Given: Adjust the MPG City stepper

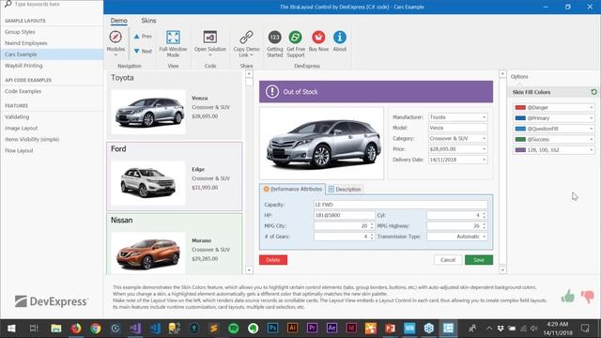Looking at the screenshot, I should tap(372, 226).
